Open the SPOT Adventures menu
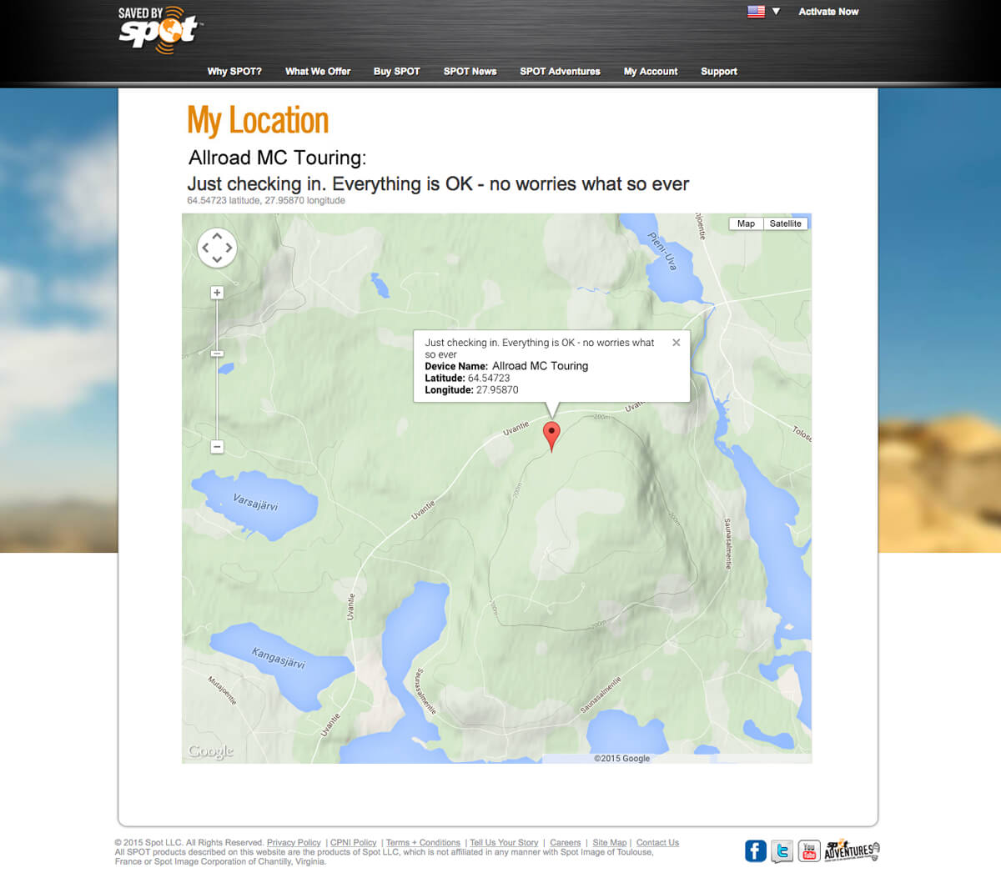1001x888 pixels. click(560, 72)
